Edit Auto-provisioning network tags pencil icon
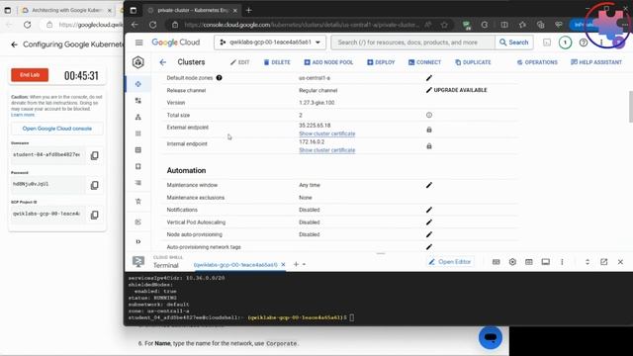 428,246
